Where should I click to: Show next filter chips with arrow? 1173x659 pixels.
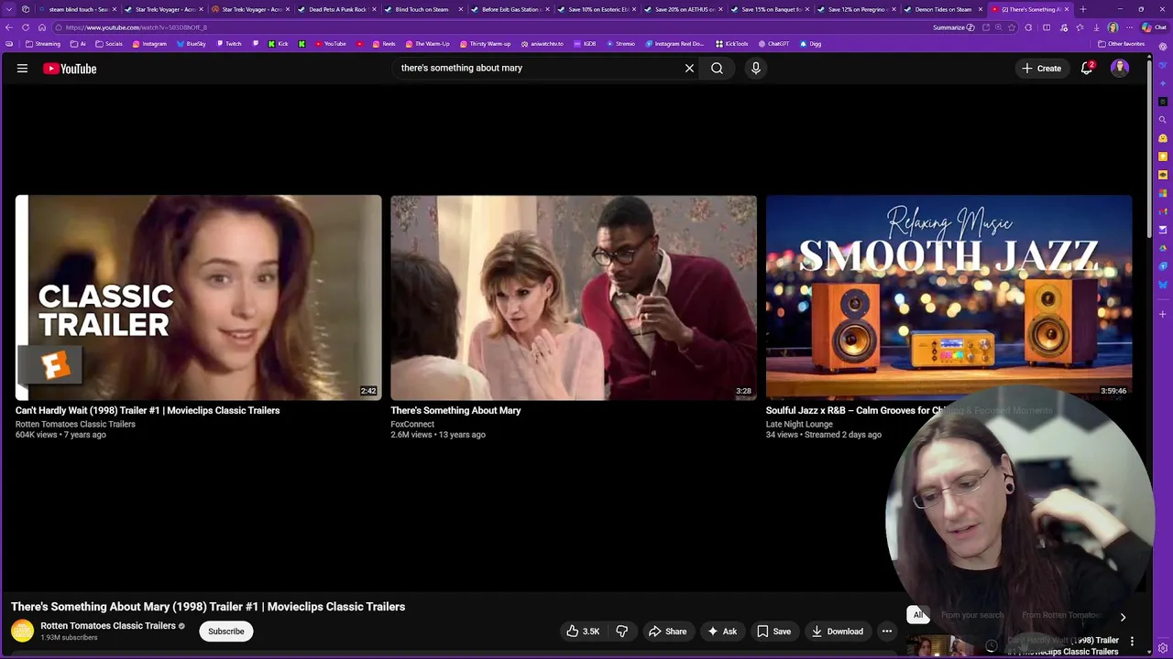(x=1123, y=617)
